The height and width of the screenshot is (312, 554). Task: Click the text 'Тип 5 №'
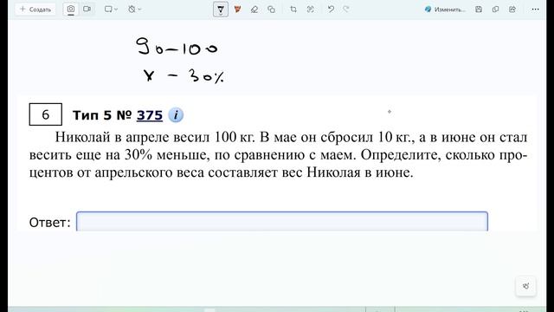coord(102,115)
